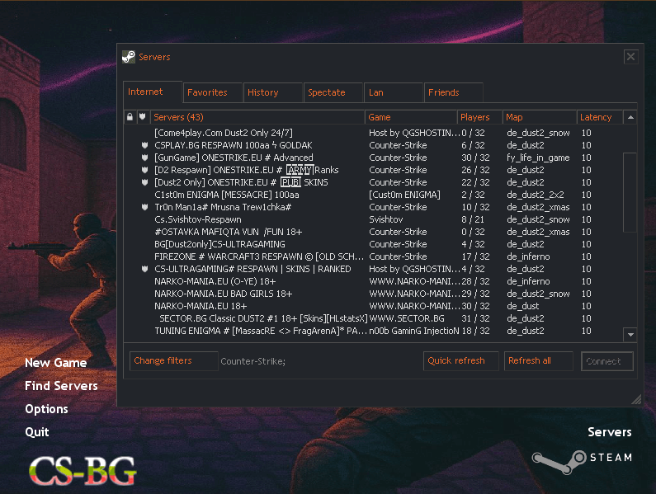This screenshot has height=494, width=656.
Task: Click the server list scroll up arrow
Action: (x=630, y=118)
